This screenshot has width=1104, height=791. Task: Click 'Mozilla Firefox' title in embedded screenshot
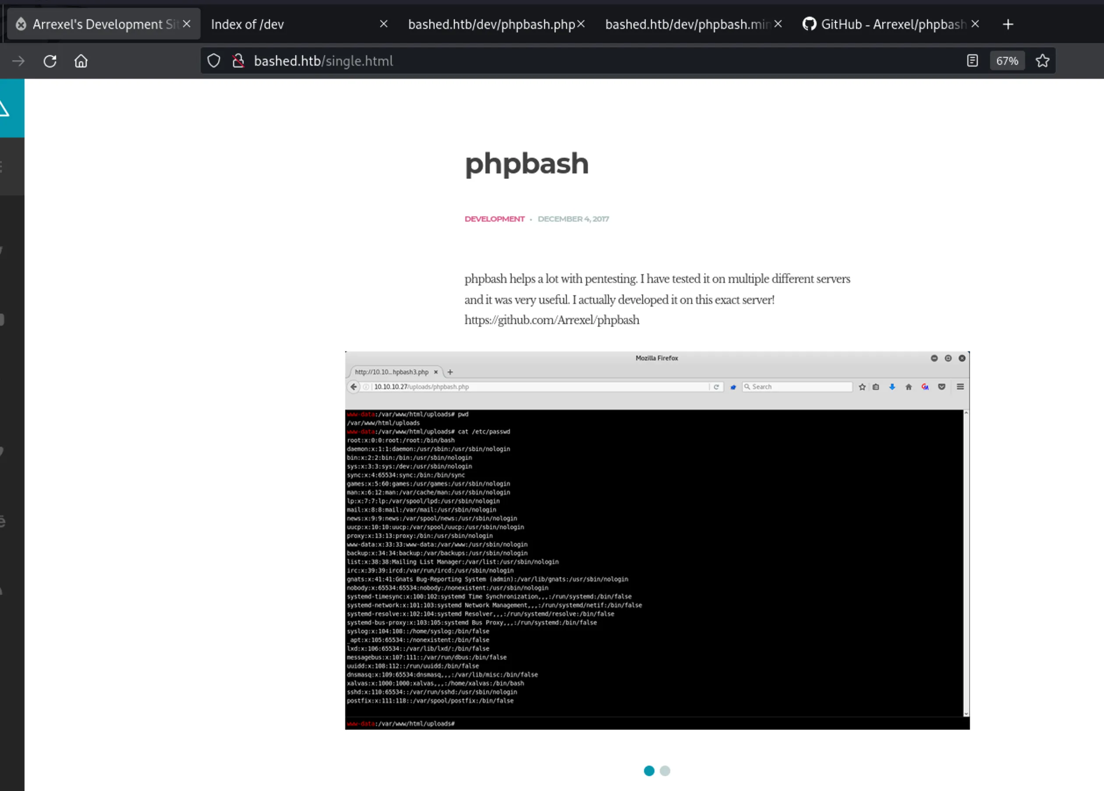click(657, 358)
